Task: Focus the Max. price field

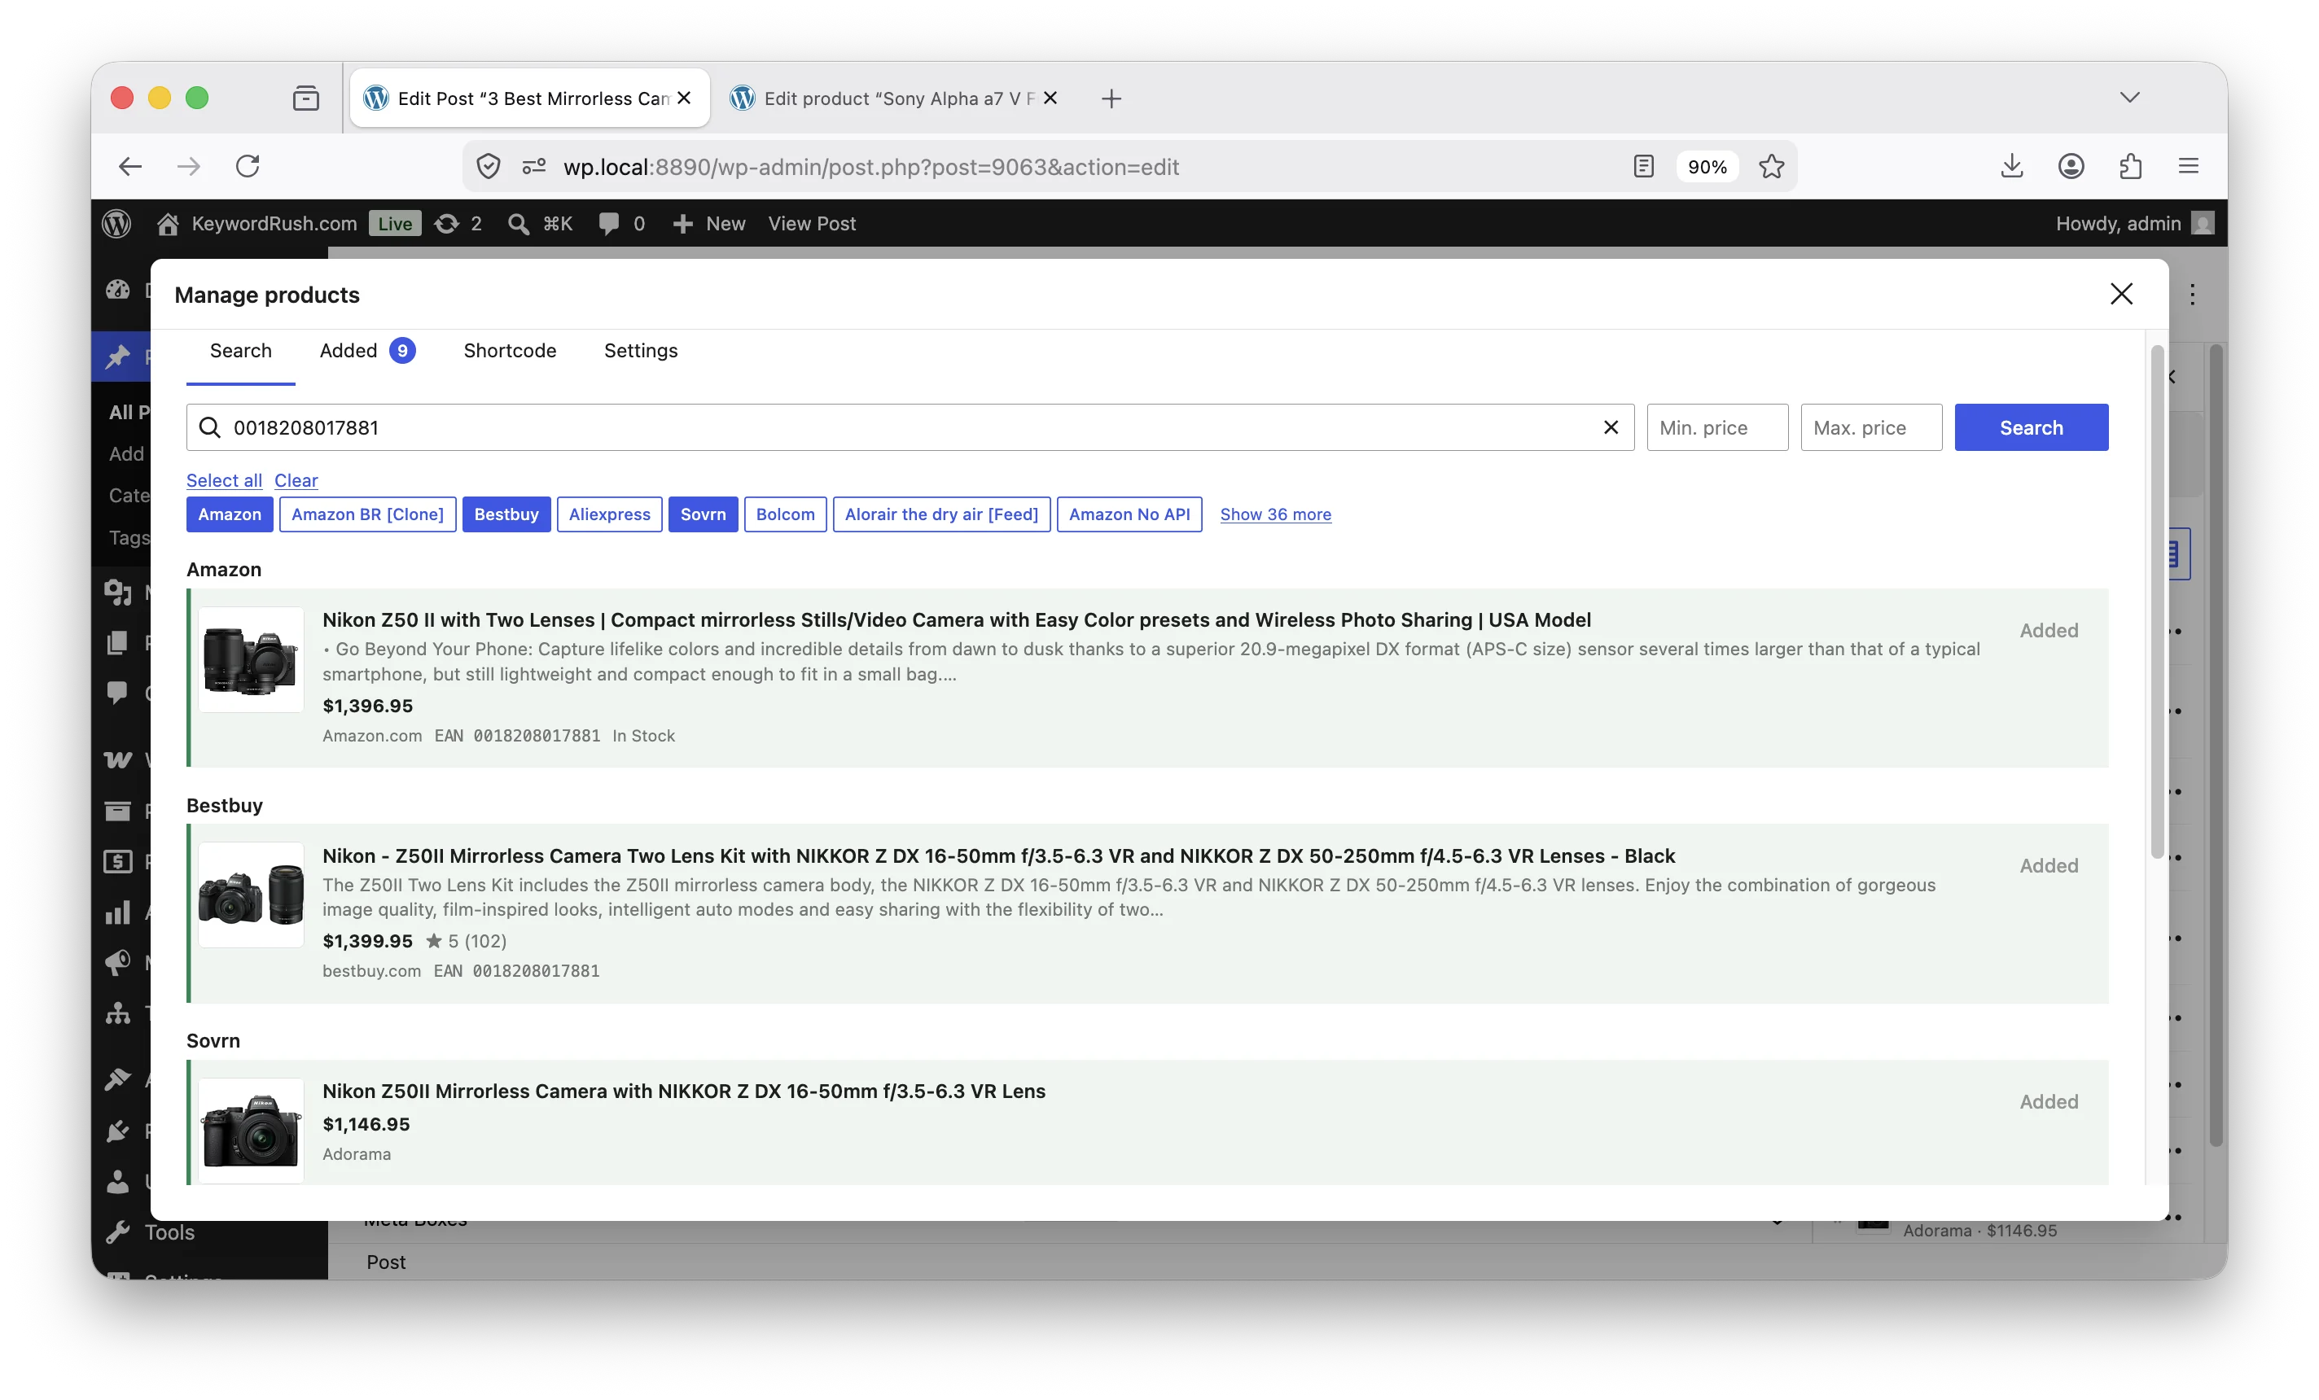Action: tap(1871, 427)
